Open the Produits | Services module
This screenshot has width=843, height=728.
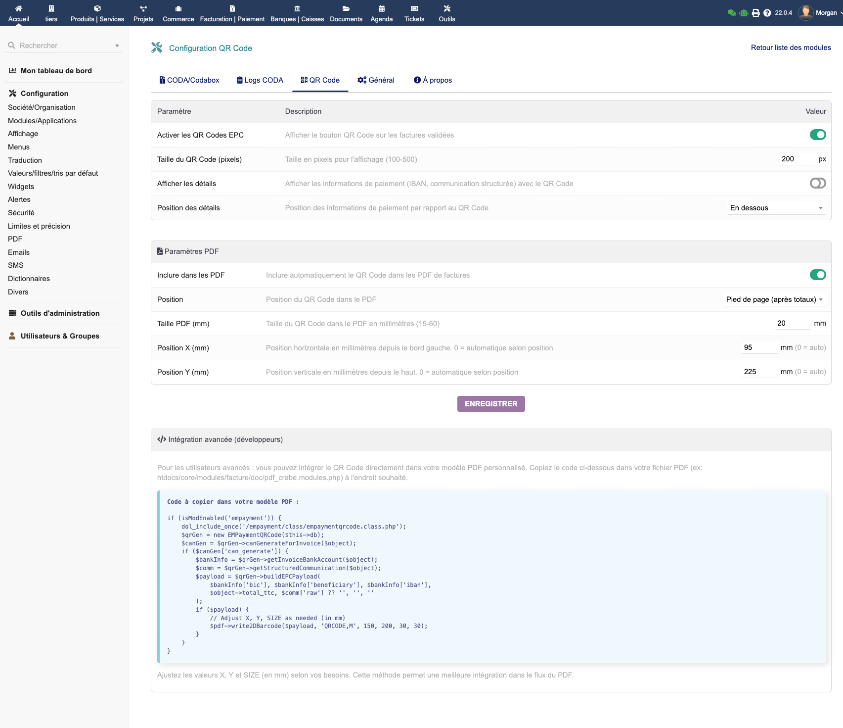pos(96,13)
